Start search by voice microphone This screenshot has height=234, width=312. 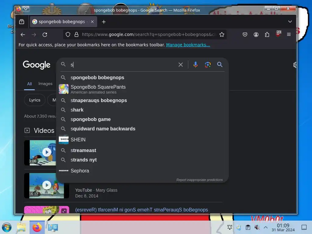click(195, 65)
